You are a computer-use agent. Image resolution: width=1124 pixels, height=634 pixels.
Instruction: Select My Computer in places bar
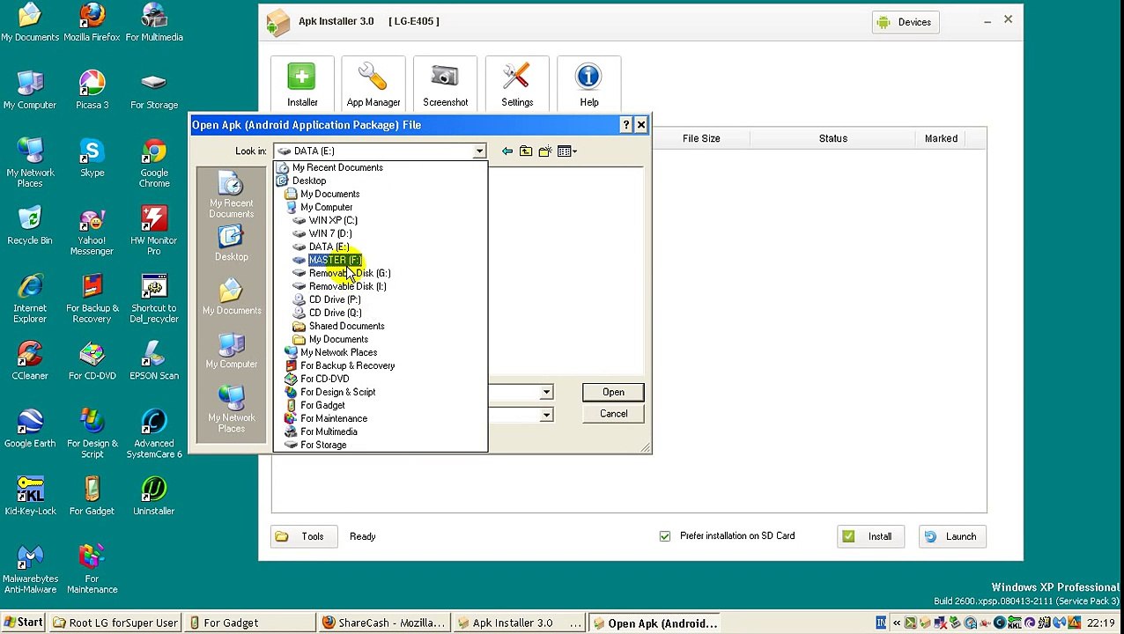coord(231,351)
